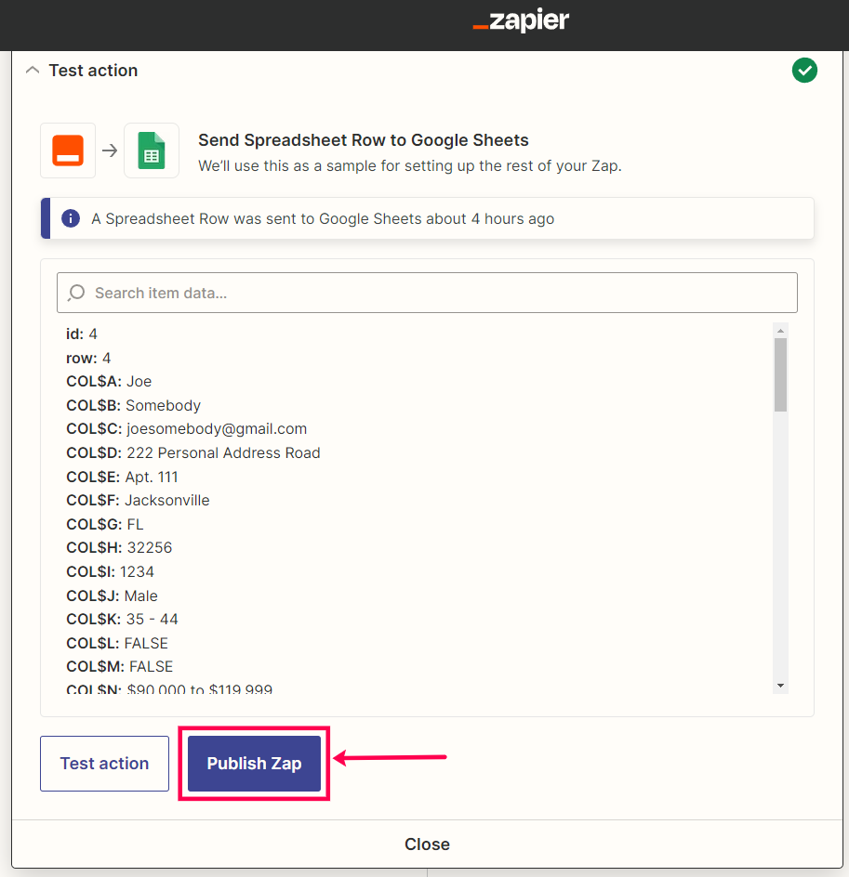Select the joesomebody@gmail.com email row
The height and width of the screenshot is (877, 849).
click(x=186, y=429)
